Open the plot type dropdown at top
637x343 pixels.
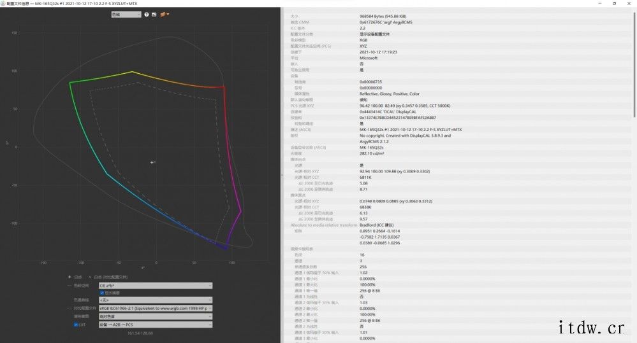[126, 15]
